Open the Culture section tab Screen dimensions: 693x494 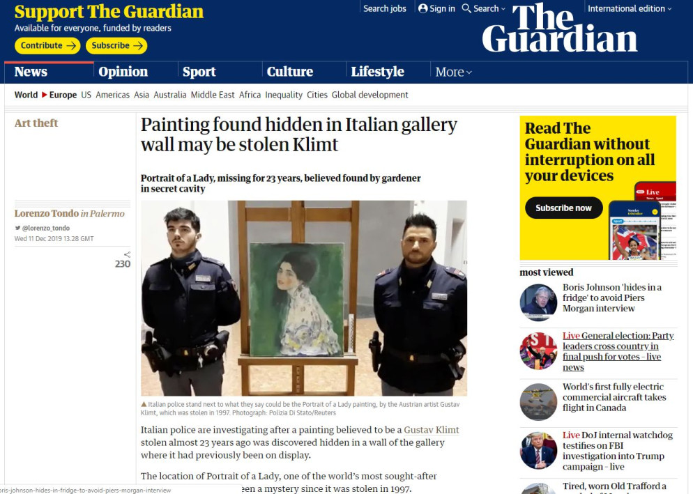[x=290, y=72]
